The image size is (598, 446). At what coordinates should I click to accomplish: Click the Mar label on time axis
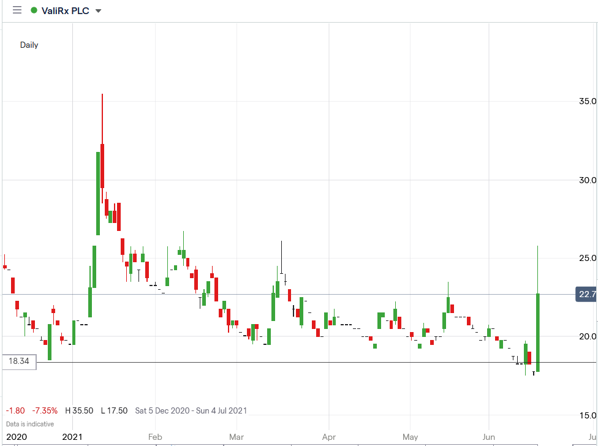(x=237, y=437)
